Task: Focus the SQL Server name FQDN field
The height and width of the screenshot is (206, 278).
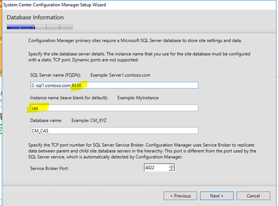Action: coord(114,85)
